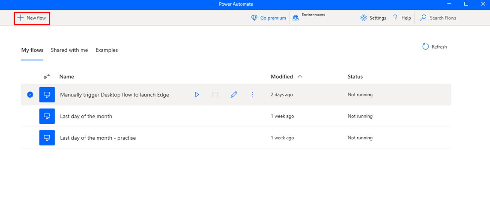Screen dimensions: 490x199
Task: Select the Last day of the month - practise name
Action: (98, 138)
